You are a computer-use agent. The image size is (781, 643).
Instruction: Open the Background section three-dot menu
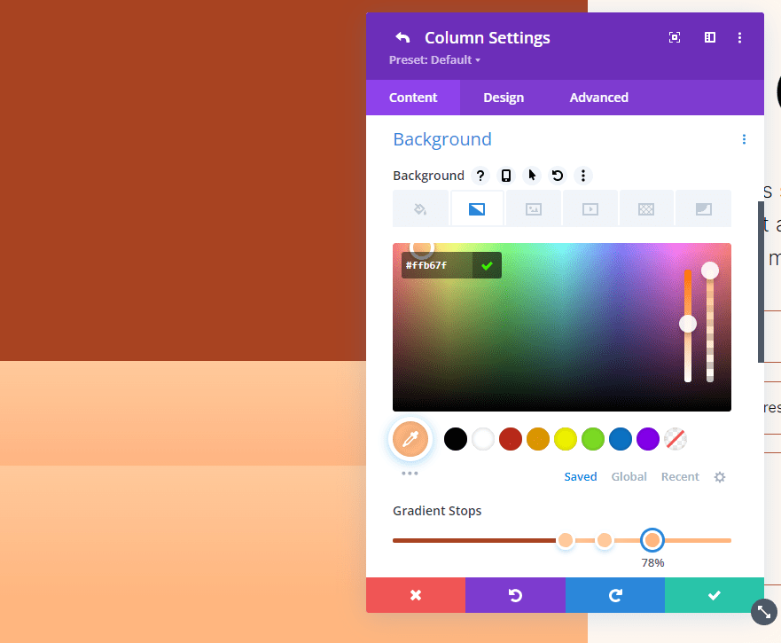point(744,139)
